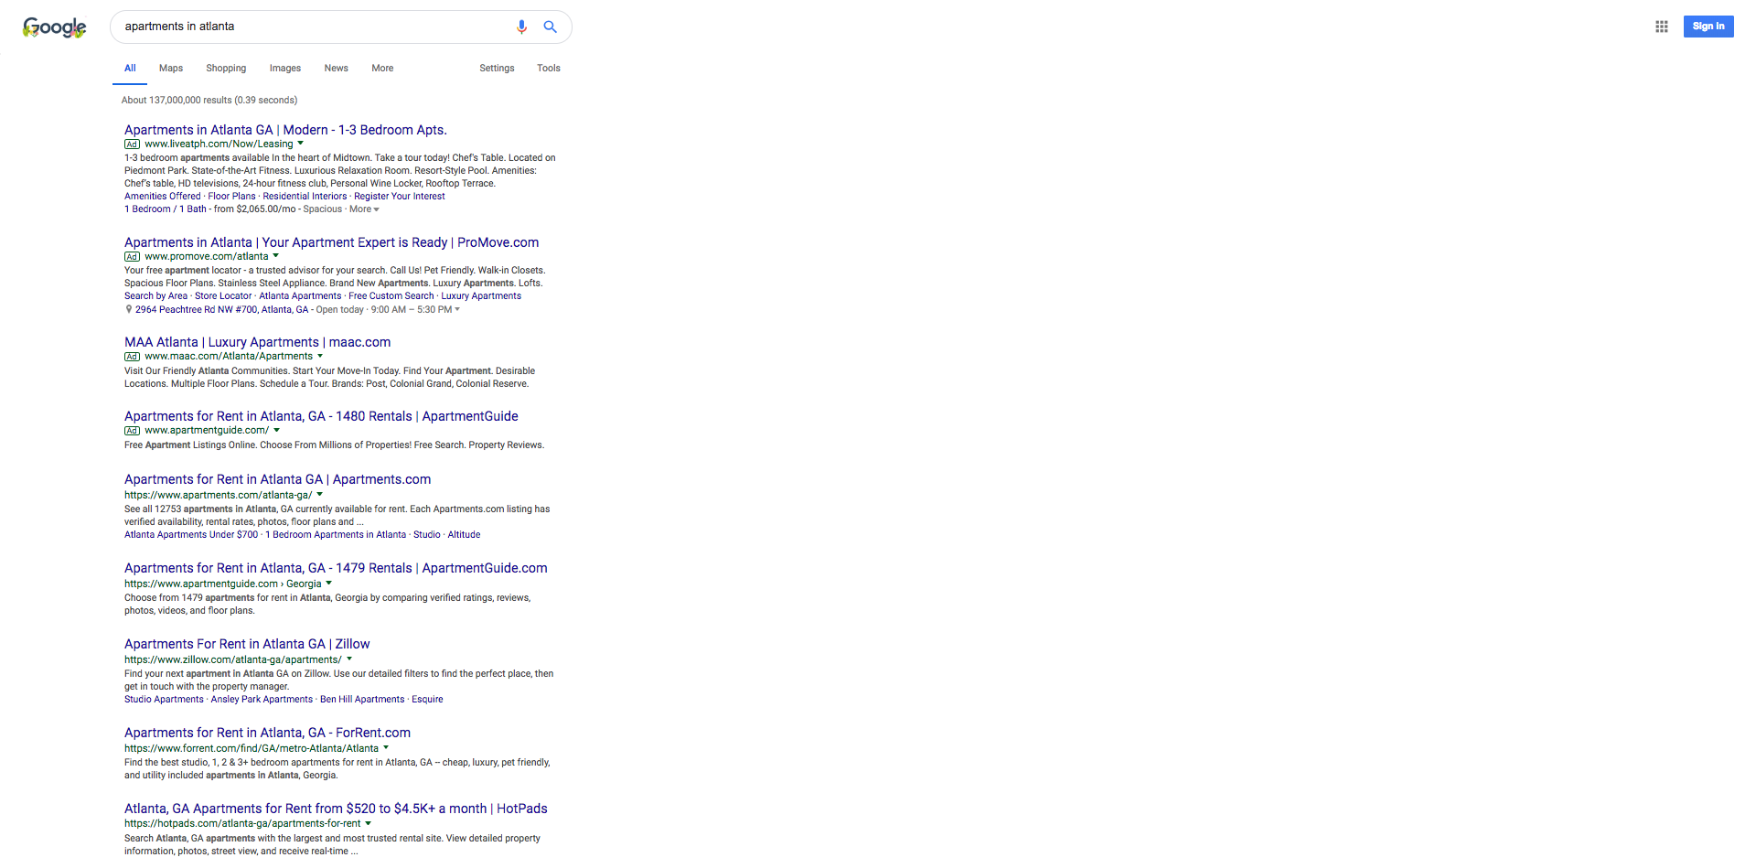This screenshot has height=868, width=1756.
Task: Expand dropdown next to zillow.com URL
Action: (349, 659)
